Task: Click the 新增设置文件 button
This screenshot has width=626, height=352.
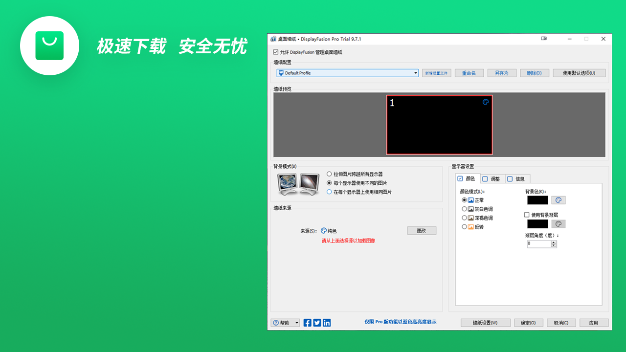Action: coord(436,73)
